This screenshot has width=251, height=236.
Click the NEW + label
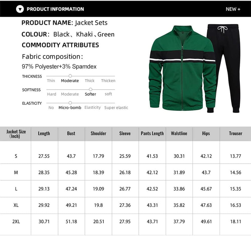[233, 9]
